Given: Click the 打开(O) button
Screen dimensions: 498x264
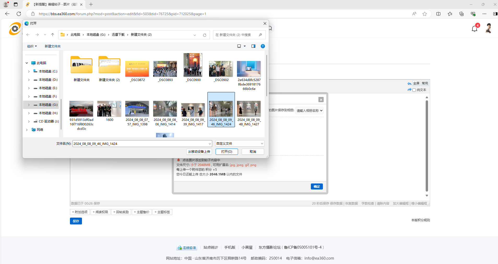Looking at the screenshot, I should click(227, 152).
